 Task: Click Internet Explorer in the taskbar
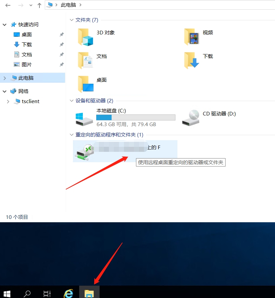(x=68, y=293)
